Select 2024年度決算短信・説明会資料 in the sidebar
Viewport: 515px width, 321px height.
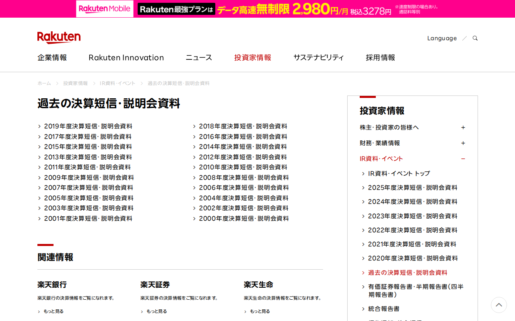click(413, 202)
